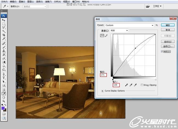
Task: Click the 确定 OK button
Action: tap(168, 25)
